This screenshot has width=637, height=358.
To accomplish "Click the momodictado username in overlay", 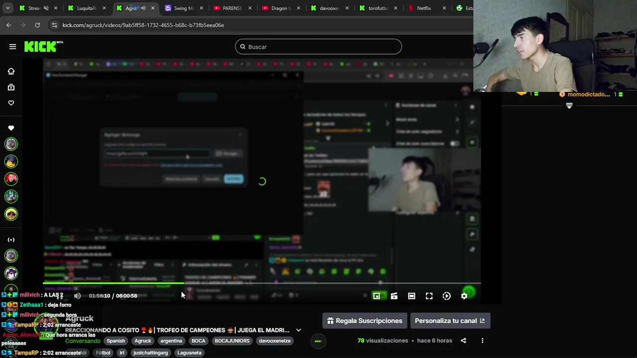I will tap(589, 94).
